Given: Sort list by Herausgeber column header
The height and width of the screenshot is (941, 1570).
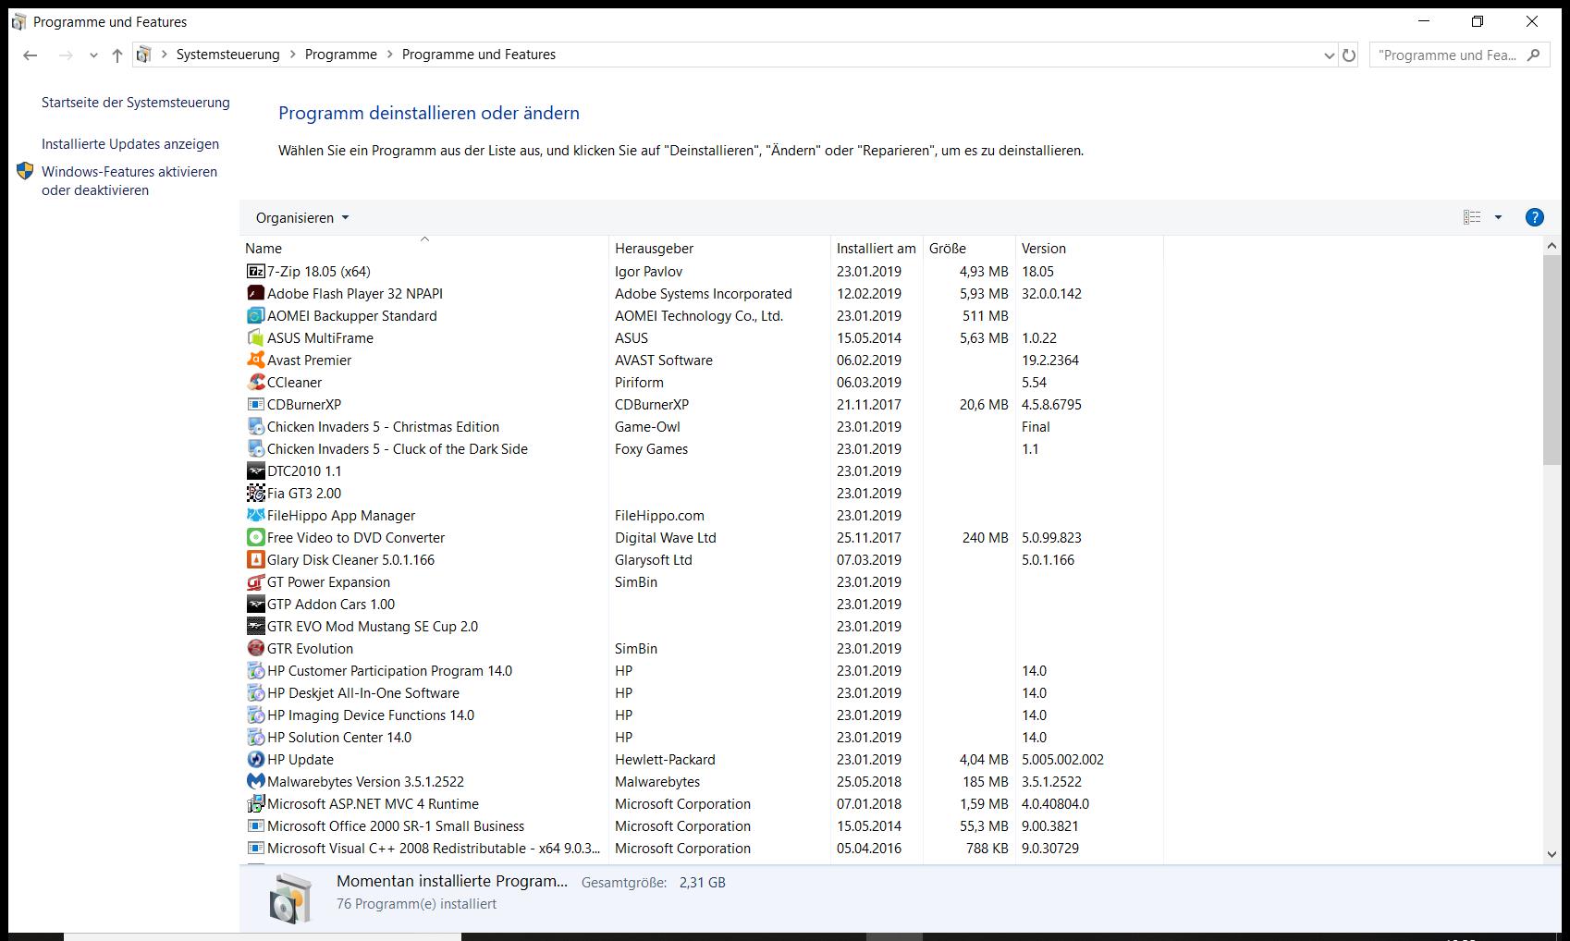Looking at the screenshot, I should pos(720,248).
